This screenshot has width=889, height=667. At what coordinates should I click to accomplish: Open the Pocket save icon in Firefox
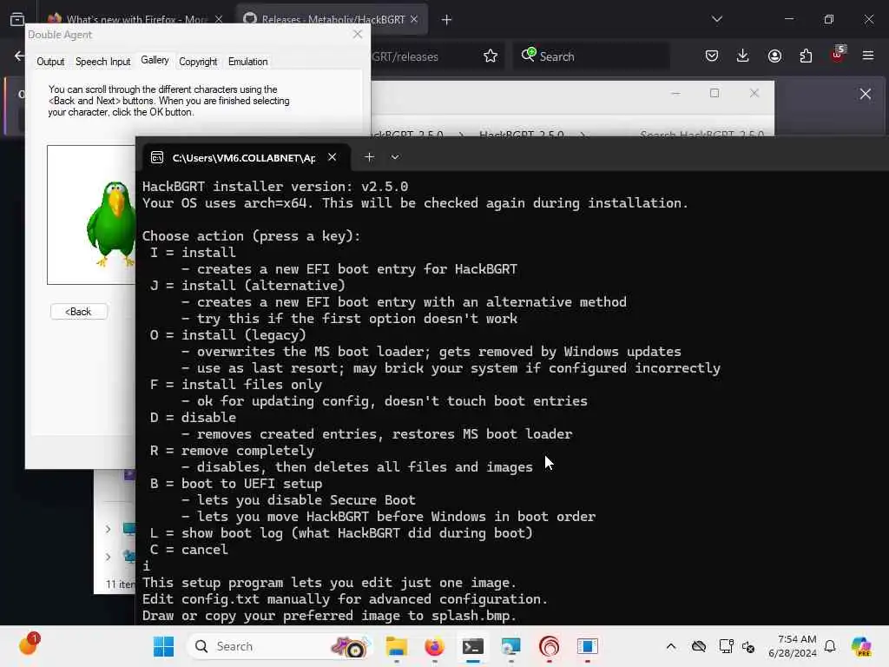point(712,56)
